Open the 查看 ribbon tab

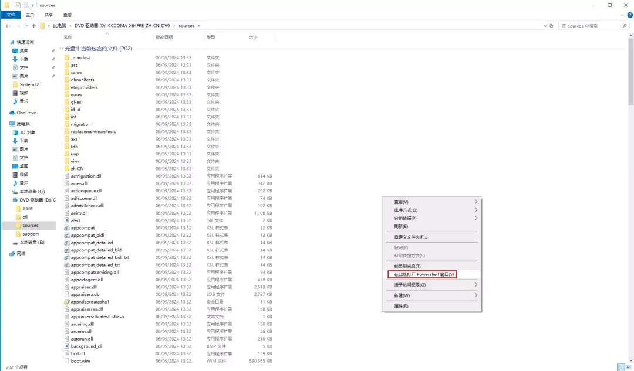tap(68, 15)
